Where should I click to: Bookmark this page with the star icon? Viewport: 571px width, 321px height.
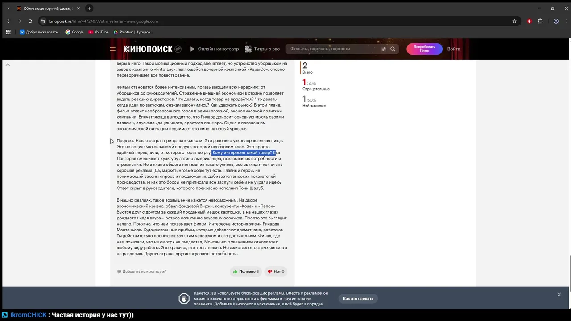(x=514, y=21)
